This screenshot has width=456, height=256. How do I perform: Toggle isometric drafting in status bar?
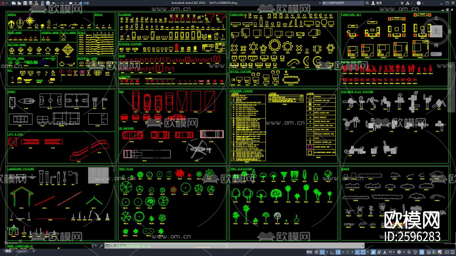(x=348, y=252)
